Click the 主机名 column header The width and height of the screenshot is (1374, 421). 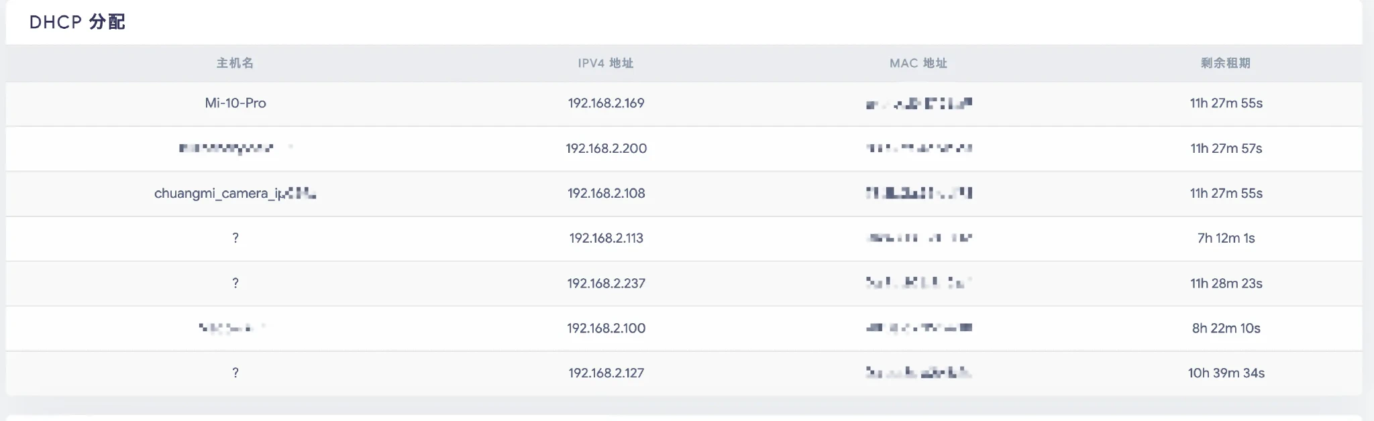235,63
